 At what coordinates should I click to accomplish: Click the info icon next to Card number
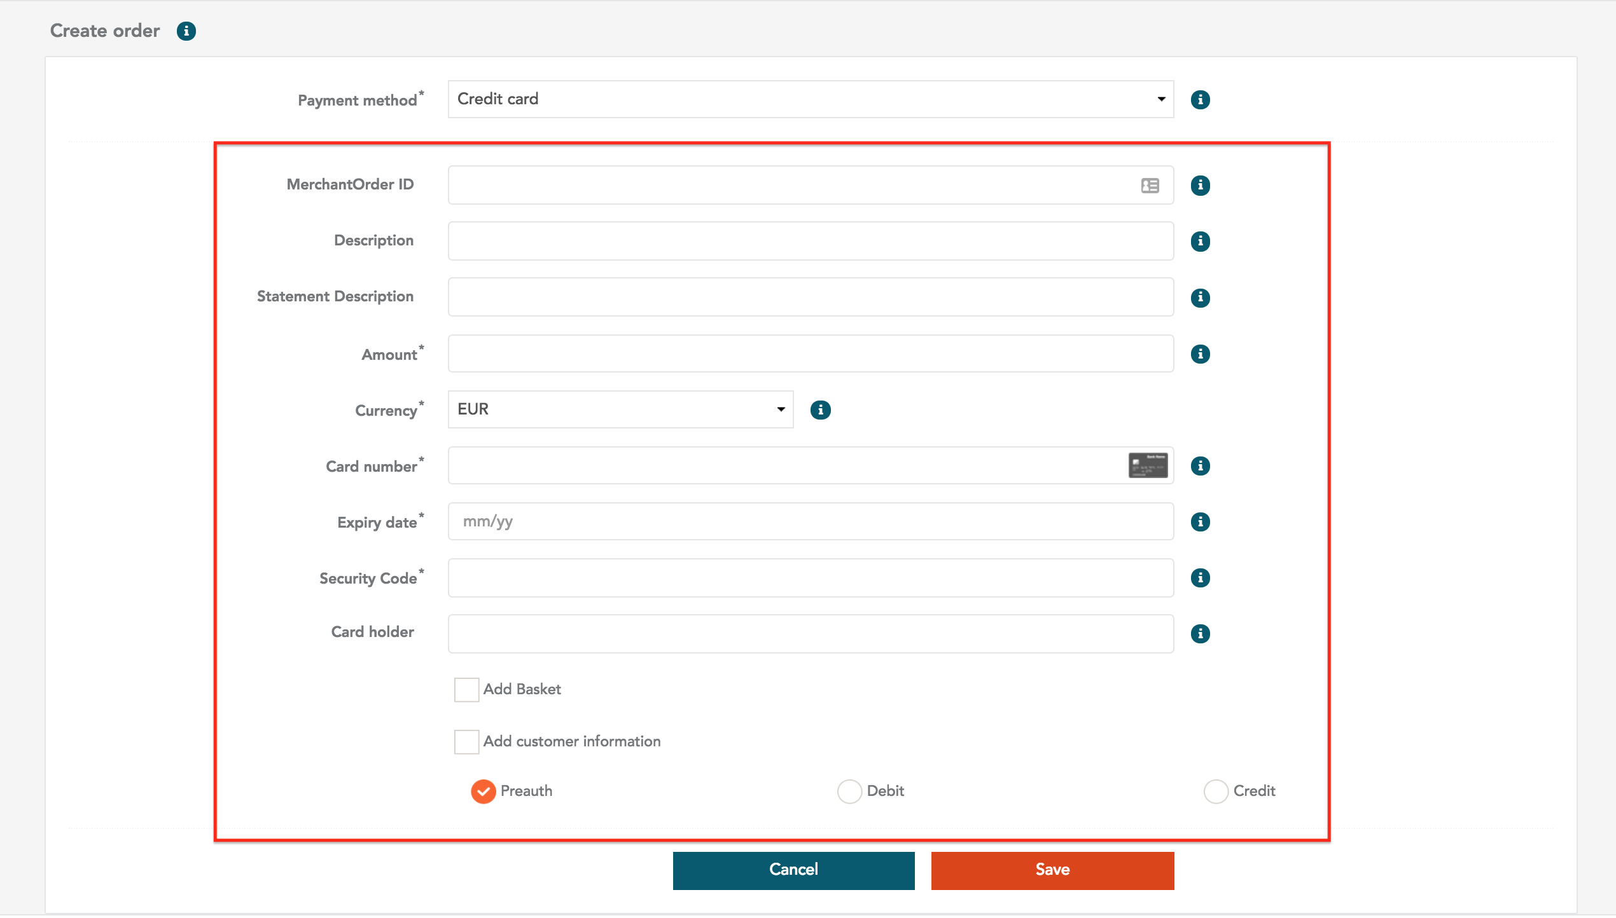[1199, 465]
